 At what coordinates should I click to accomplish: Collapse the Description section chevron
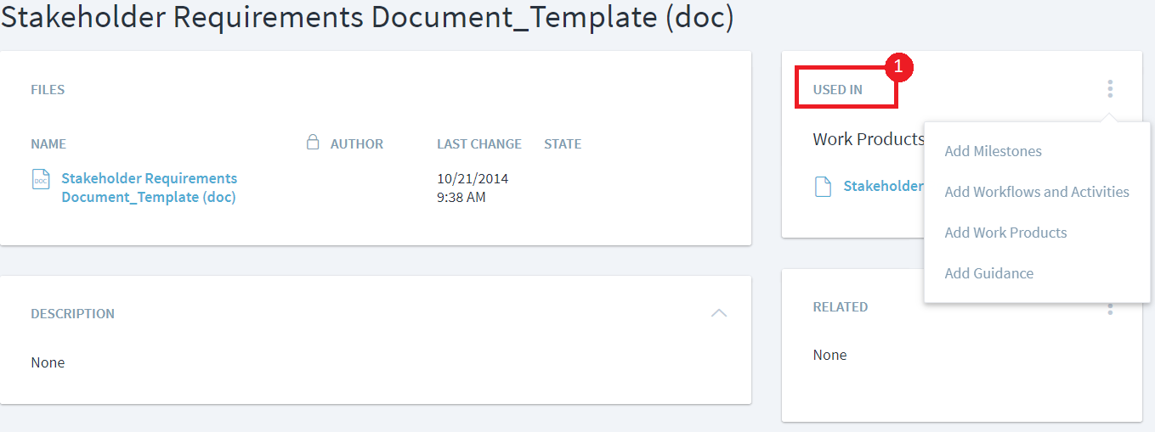719,313
